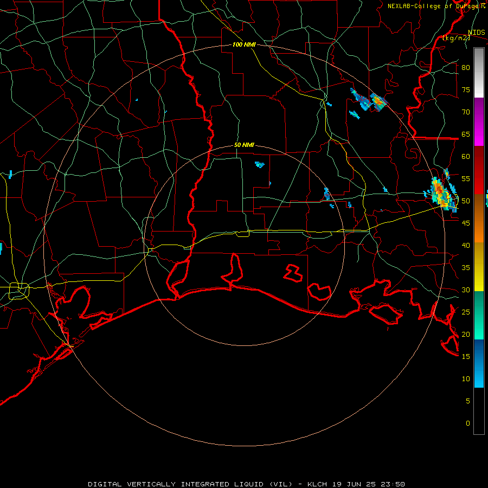488x488 pixels.
Task: Click the Digital Vertically Integrated Liquid title caption
Action: pos(246,484)
